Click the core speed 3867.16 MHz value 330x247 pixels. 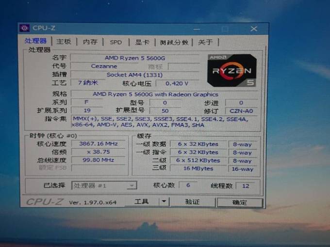(99, 144)
